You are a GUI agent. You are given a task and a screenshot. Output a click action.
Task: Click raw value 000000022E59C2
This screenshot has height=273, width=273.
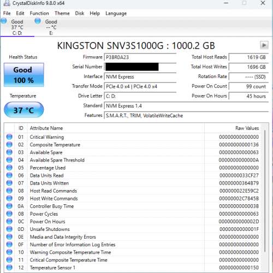click(239, 191)
